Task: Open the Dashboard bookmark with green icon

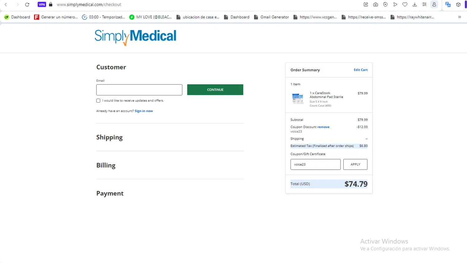Action: click(x=17, y=17)
